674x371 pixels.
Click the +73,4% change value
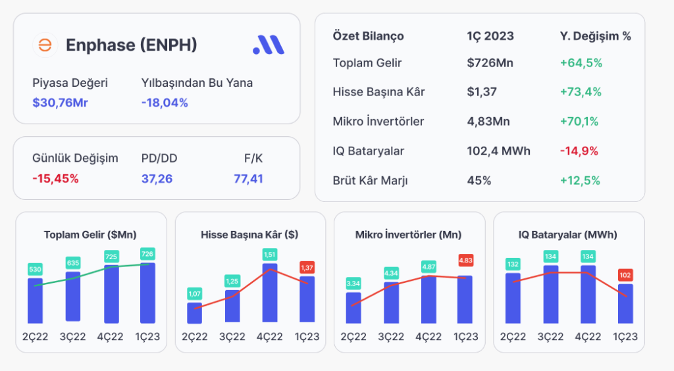coord(581,92)
